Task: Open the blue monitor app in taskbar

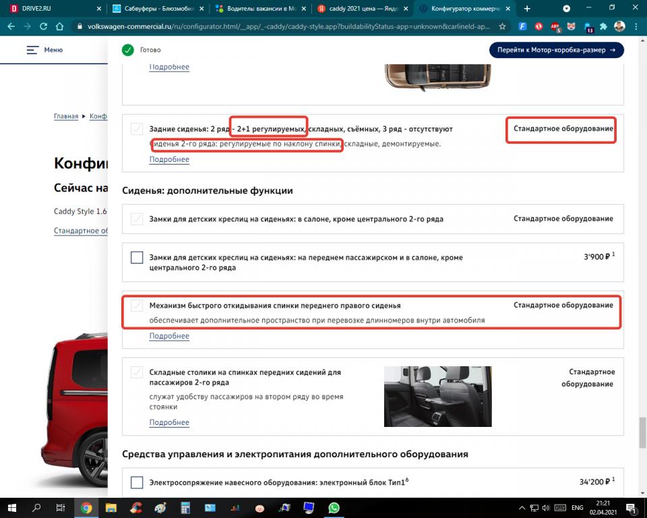Action: click(x=309, y=508)
